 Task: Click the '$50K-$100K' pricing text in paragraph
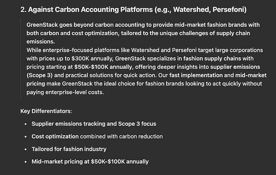click(x=91, y=67)
